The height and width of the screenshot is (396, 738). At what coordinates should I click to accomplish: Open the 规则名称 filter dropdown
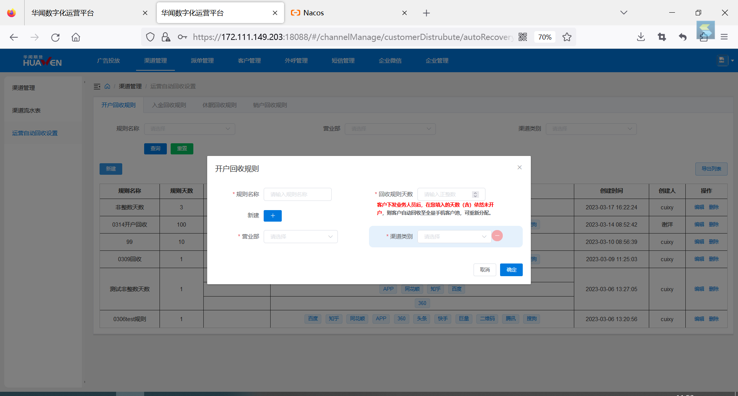189,129
